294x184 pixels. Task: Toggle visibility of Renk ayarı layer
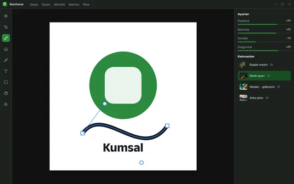(268, 75)
